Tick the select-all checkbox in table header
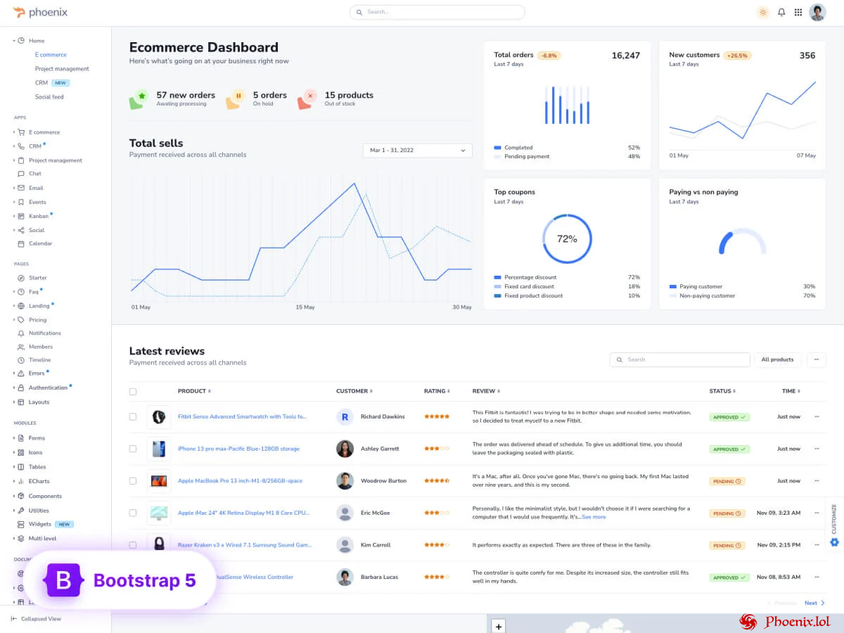Viewport: 844px width, 633px height. [x=133, y=391]
